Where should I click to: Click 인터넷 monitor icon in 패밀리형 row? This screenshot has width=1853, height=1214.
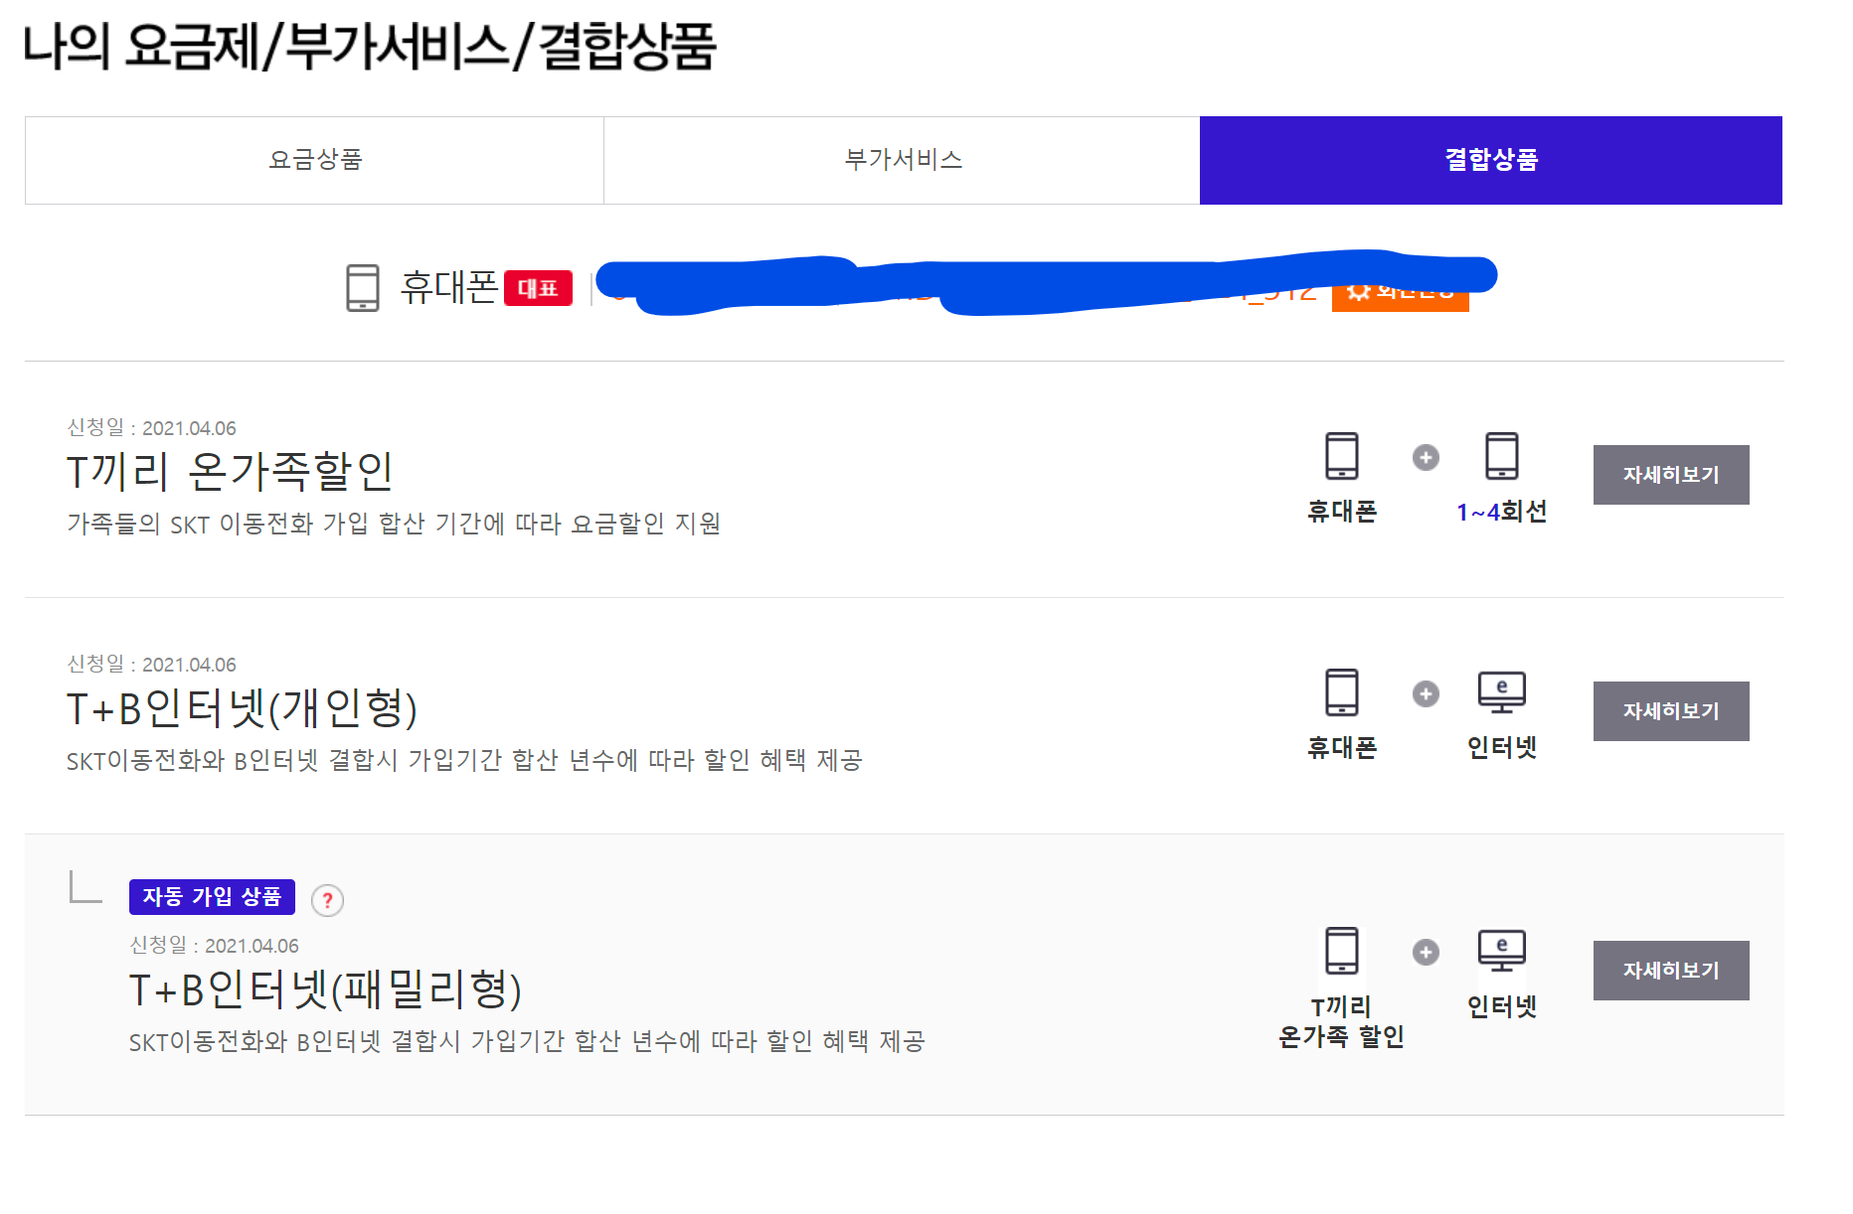coord(1501,951)
